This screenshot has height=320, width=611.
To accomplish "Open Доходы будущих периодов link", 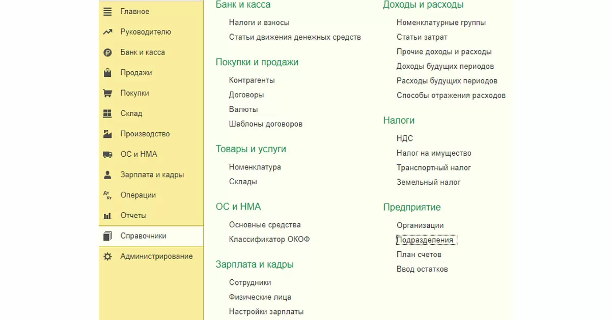I will tap(445, 67).
